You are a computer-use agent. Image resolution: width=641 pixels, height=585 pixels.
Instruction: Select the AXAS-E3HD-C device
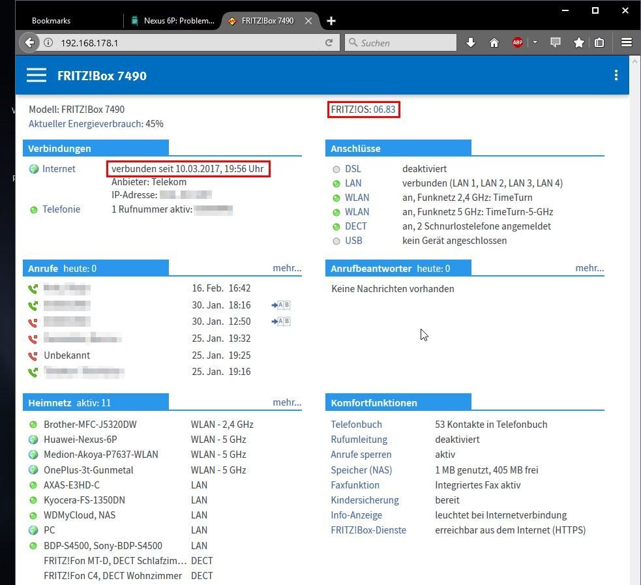coord(72,485)
